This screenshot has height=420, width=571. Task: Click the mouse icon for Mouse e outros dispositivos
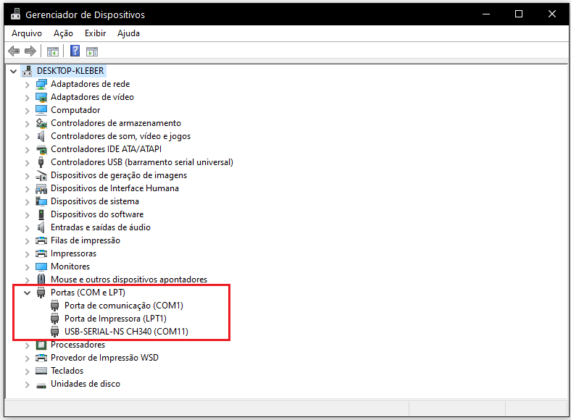41,280
